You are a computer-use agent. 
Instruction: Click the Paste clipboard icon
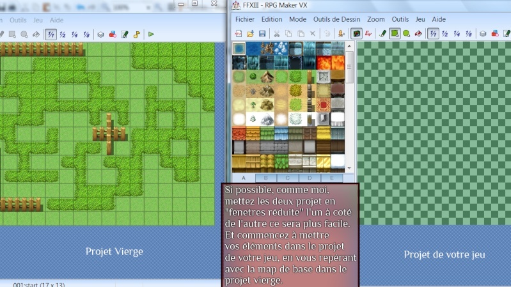[301, 34]
